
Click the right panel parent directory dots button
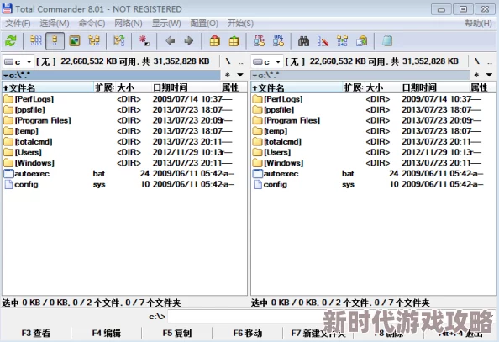490,61
